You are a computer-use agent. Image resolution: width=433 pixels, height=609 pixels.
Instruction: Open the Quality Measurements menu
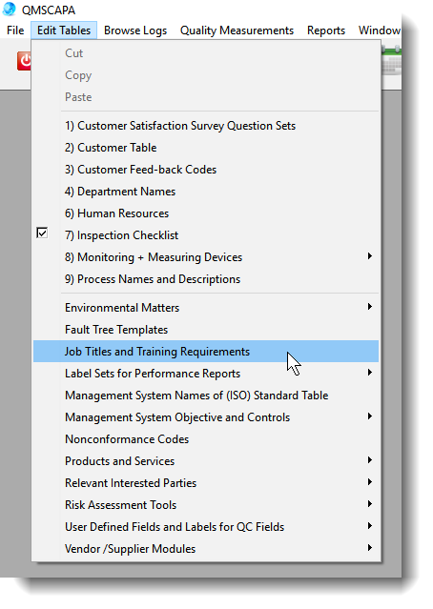237,30
